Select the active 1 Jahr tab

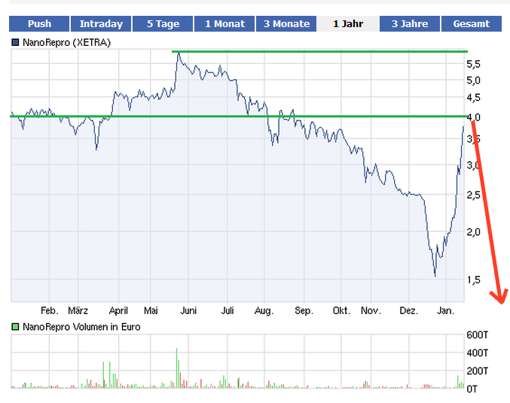tap(347, 24)
